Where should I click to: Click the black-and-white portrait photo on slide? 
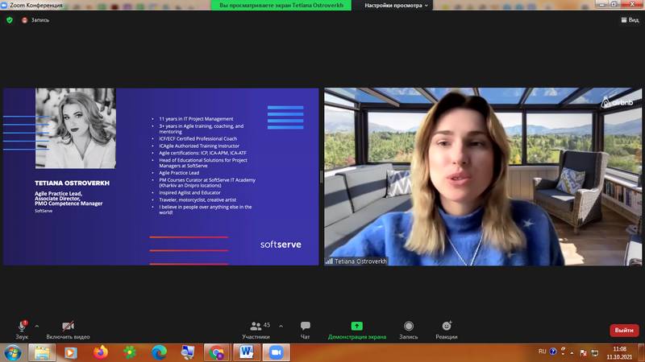coord(76,128)
